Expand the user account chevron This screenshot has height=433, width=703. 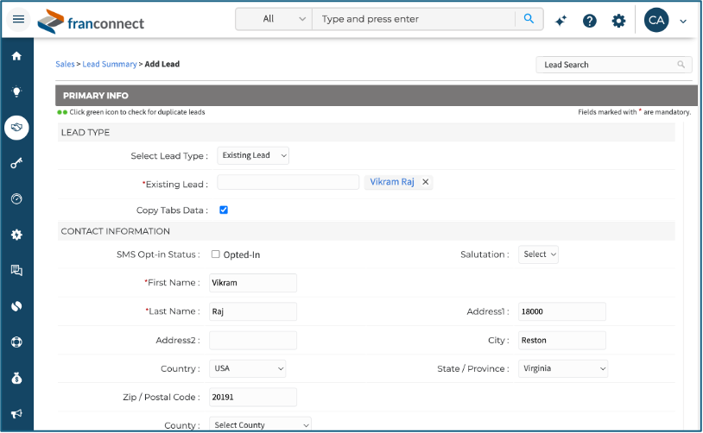pyautogui.click(x=683, y=21)
